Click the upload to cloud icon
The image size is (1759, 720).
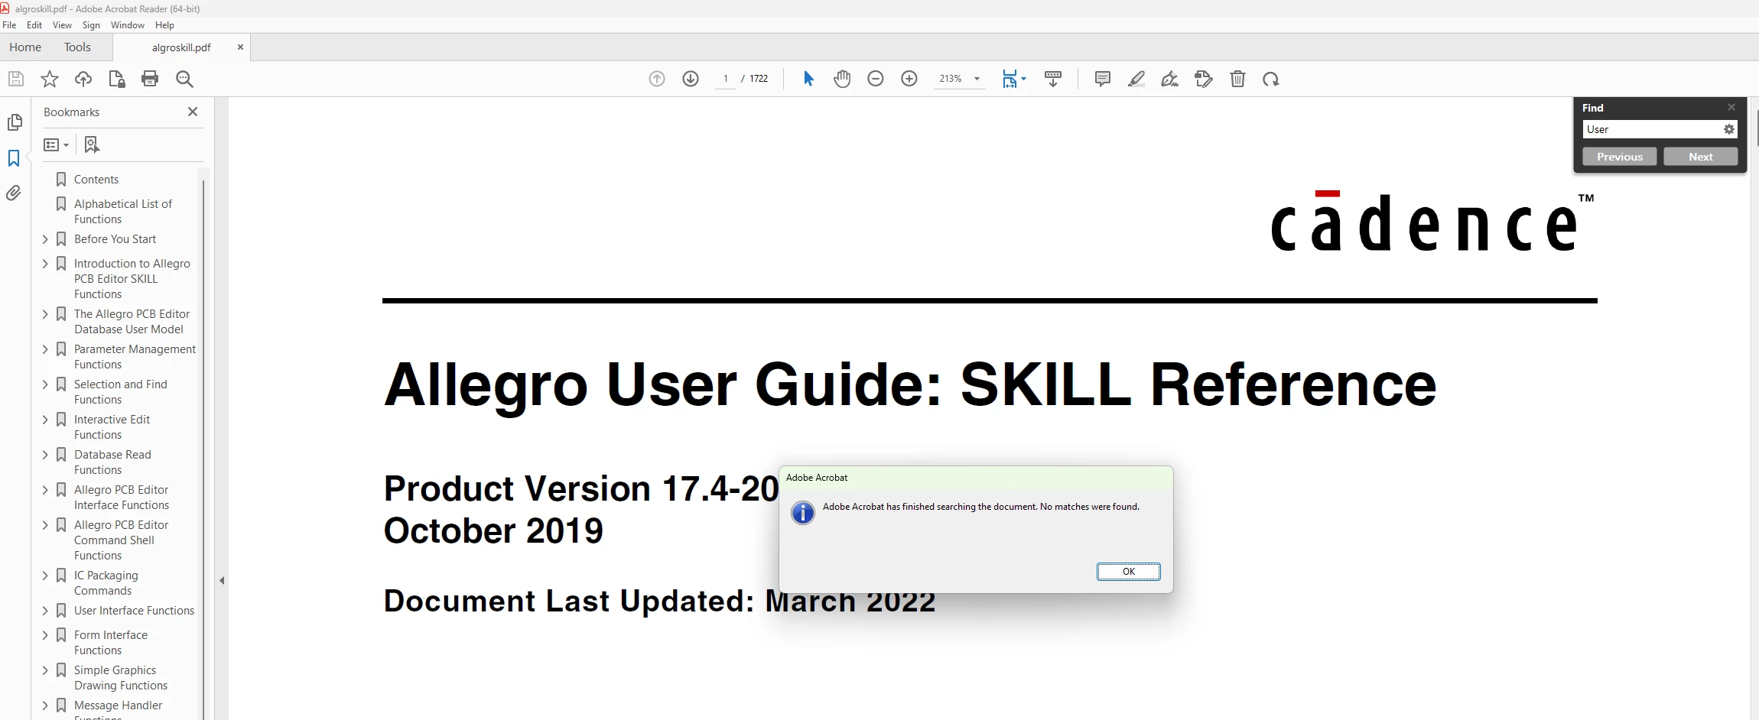coord(83,79)
